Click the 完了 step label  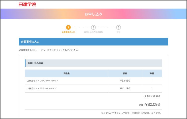click(x=118, y=32)
